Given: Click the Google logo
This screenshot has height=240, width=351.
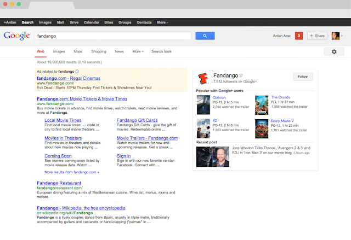Looking at the screenshot, I should (x=17, y=36).
